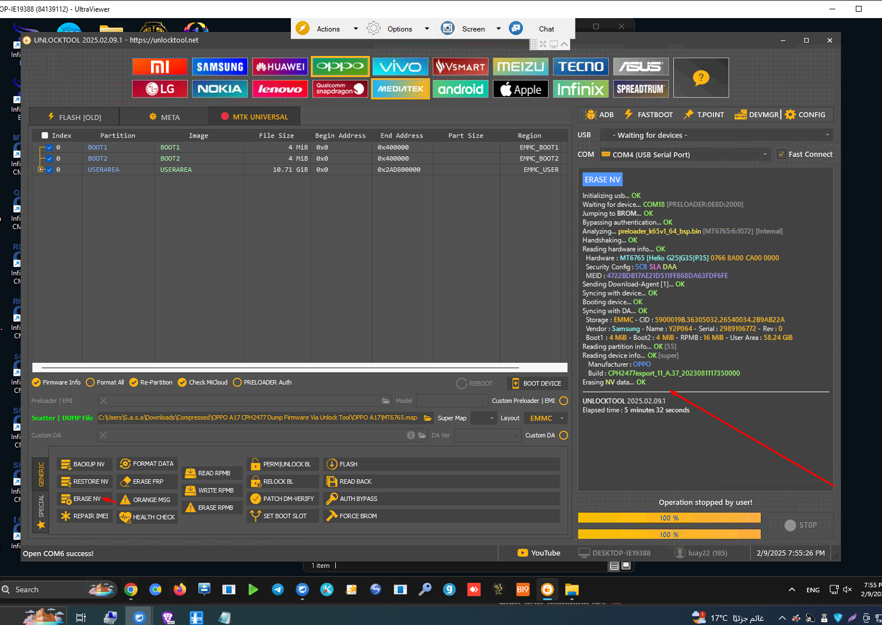Viewport: 882px width, 625px height.
Task: Click ERASE FRP button
Action: pos(147,482)
